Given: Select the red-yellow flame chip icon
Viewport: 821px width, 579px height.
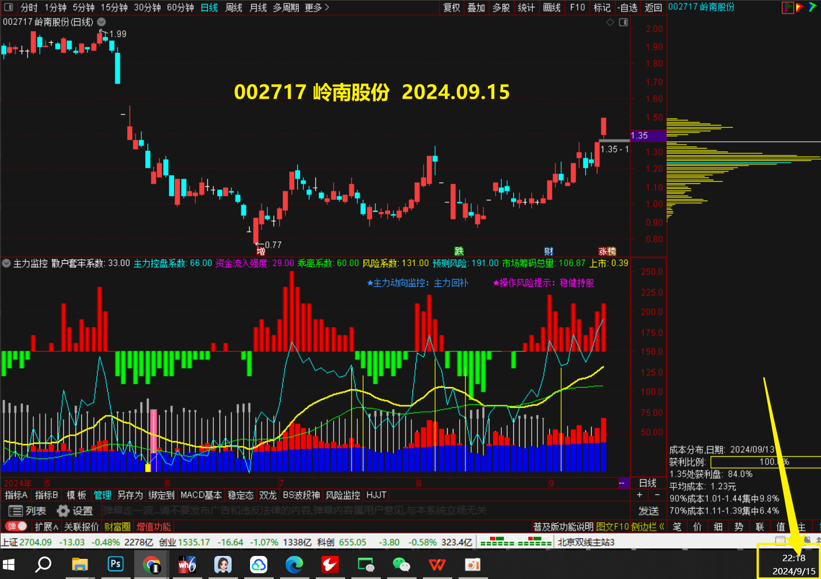Looking at the screenshot, I should tap(800, 7).
